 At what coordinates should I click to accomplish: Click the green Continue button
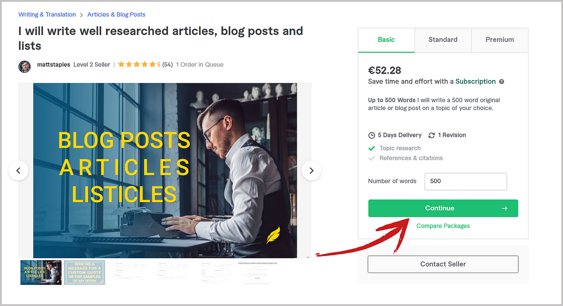click(443, 208)
